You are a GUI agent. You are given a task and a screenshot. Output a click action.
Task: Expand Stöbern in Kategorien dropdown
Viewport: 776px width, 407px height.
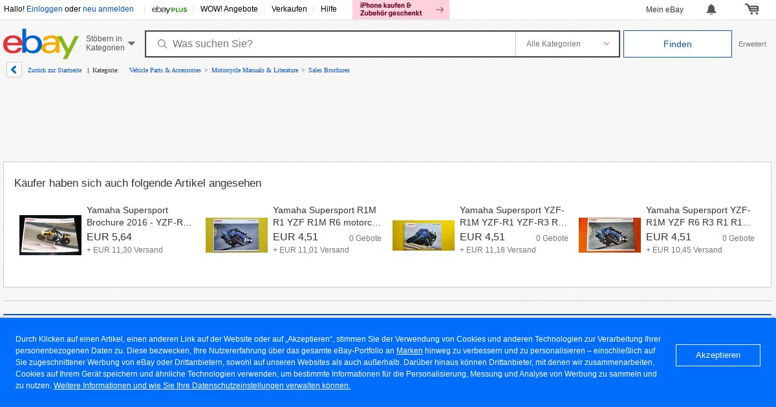point(111,43)
